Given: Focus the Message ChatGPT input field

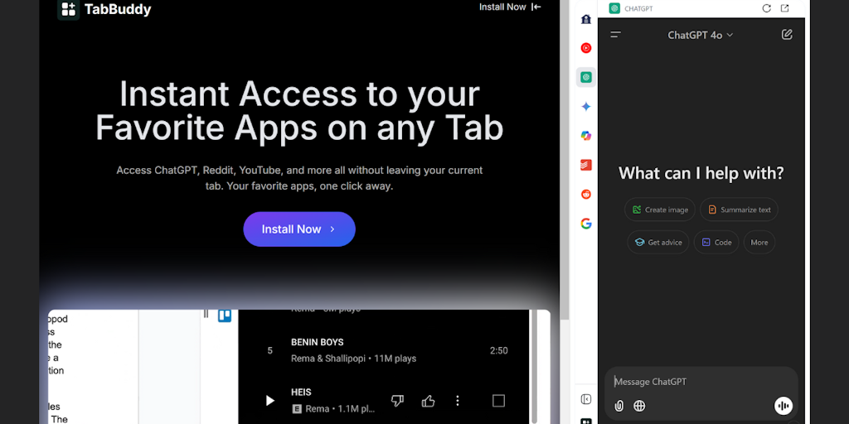Looking at the screenshot, I should pos(701,382).
